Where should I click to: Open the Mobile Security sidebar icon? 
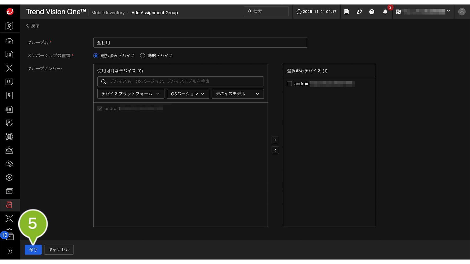(9, 205)
